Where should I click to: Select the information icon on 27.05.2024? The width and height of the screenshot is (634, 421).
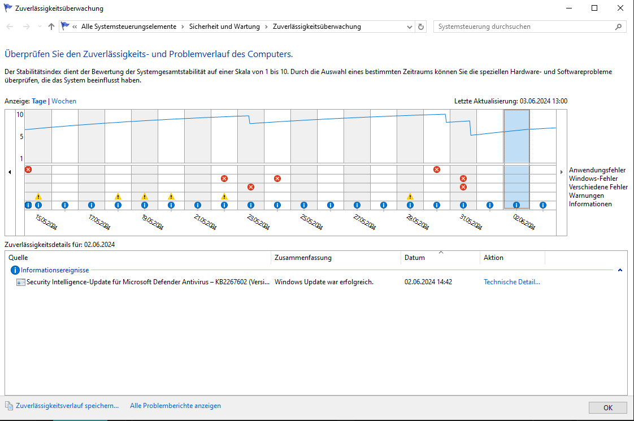tap(357, 205)
